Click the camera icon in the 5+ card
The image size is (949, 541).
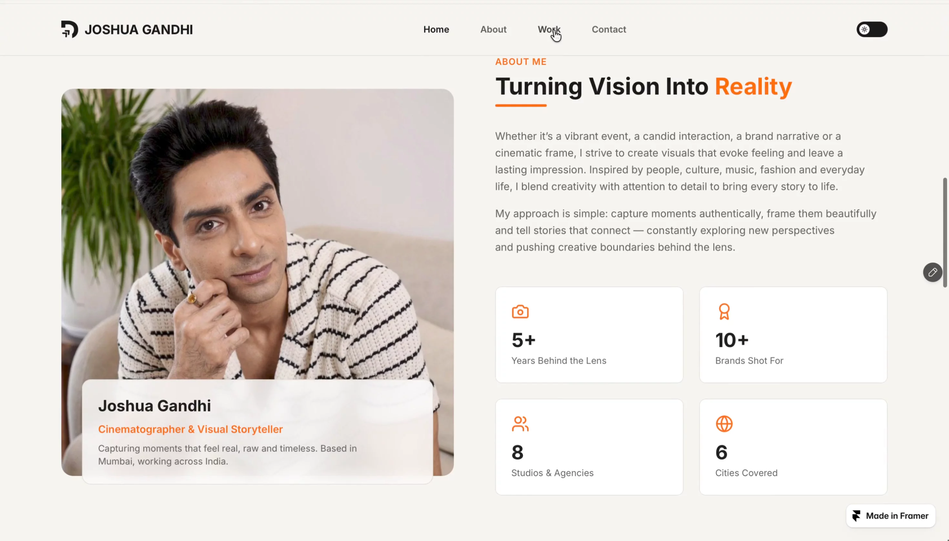pos(520,311)
